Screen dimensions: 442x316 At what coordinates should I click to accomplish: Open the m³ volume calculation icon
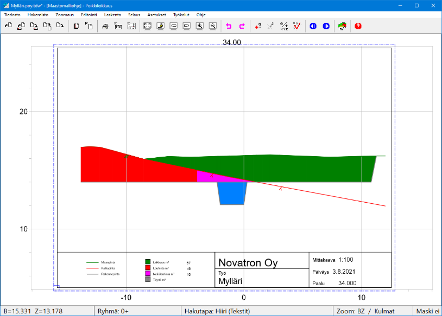[342, 26]
